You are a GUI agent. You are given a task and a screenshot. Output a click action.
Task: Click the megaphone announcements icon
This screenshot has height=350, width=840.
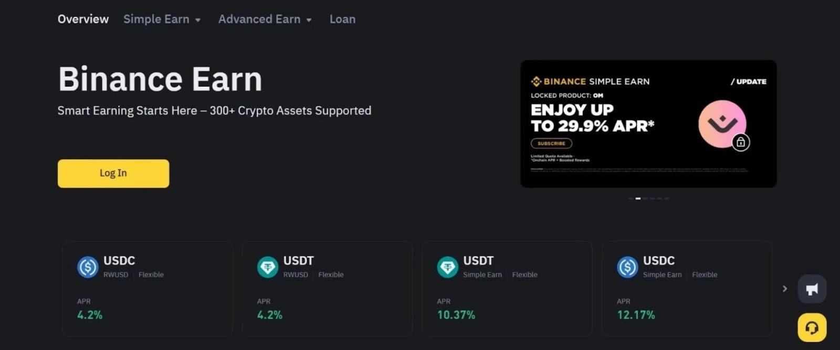tap(811, 289)
